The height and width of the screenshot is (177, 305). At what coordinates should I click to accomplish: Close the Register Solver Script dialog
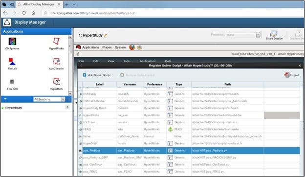pos(300,66)
